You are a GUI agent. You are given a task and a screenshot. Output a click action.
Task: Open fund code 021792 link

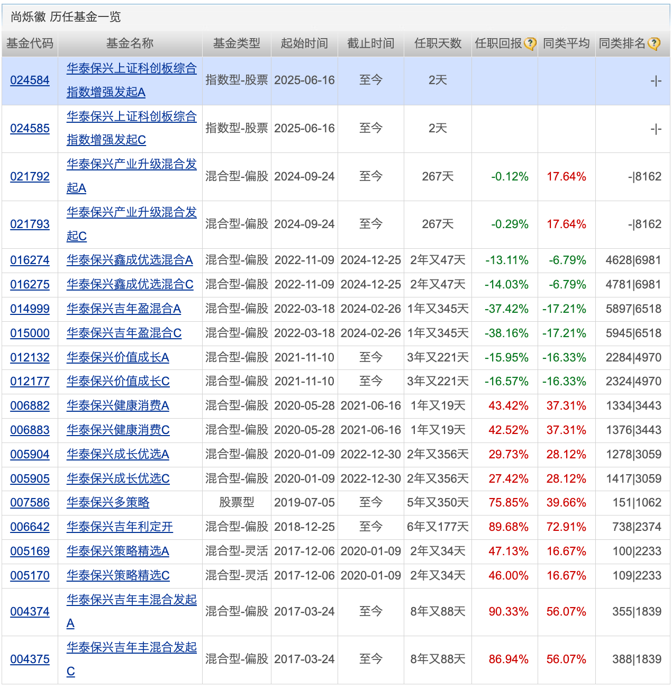coord(30,177)
